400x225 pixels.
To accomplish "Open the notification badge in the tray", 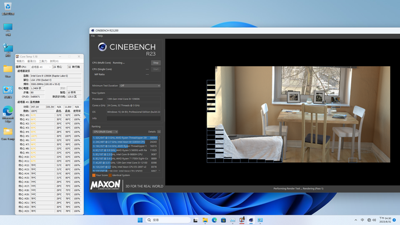I will click(394, 220).
